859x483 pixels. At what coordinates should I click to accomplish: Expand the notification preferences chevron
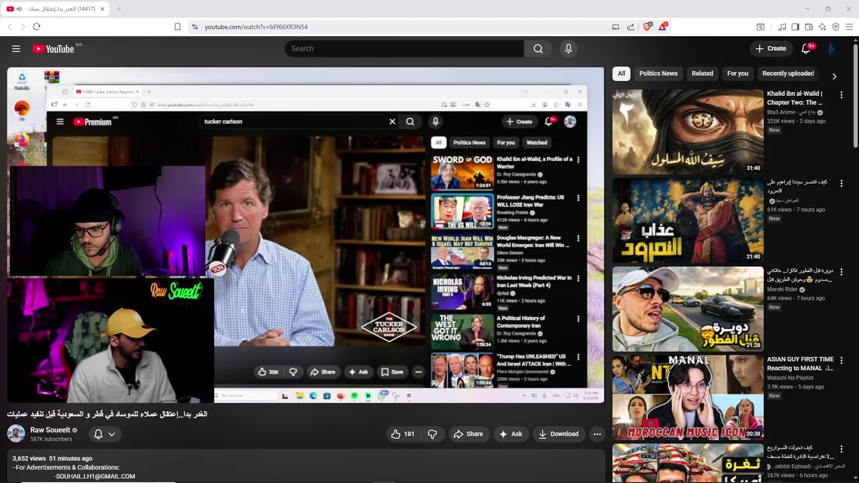pos(111,434)
